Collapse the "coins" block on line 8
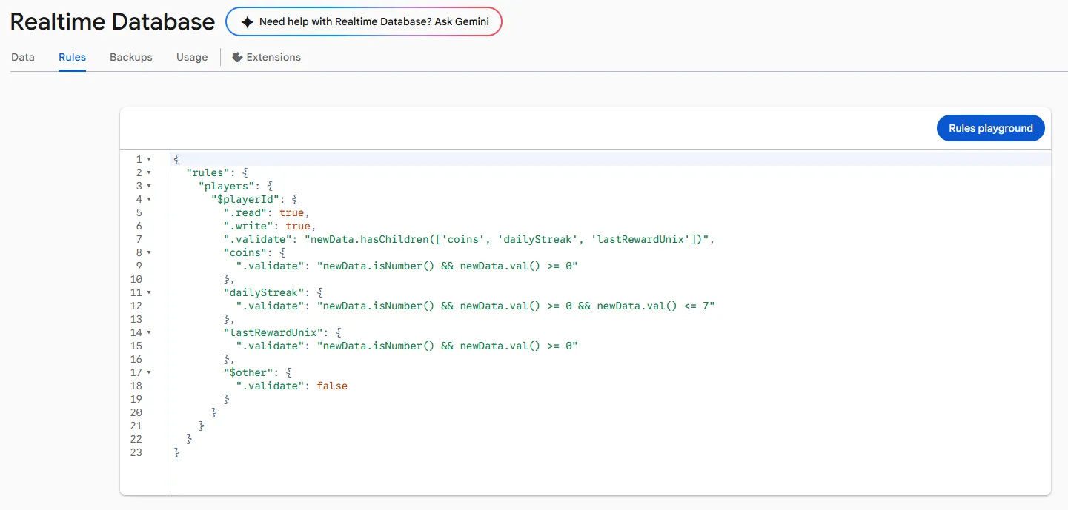This screenshot has width=1068, height=510. click(x=148, y=252)
